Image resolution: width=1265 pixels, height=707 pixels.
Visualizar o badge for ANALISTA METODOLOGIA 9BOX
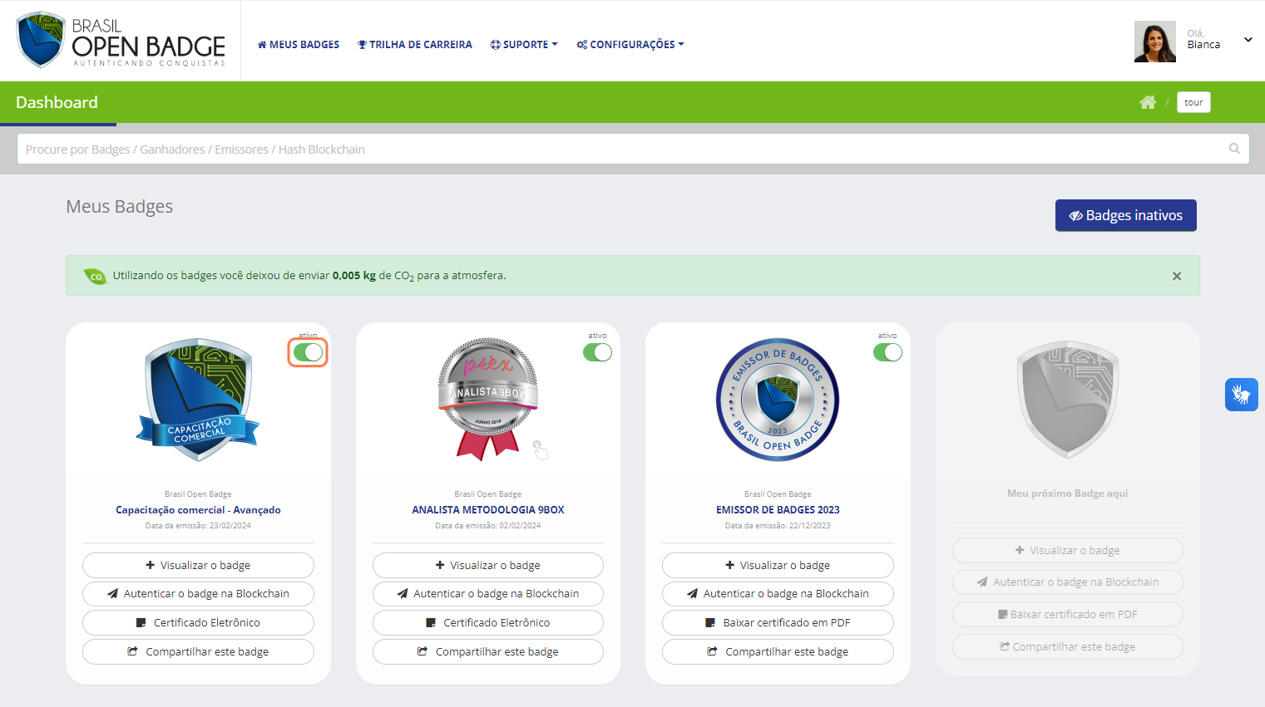pos(488,565)
